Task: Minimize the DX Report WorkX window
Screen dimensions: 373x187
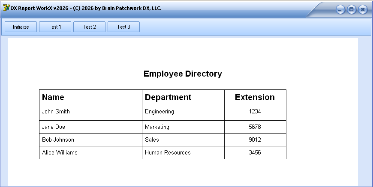Action: (340, 9)
